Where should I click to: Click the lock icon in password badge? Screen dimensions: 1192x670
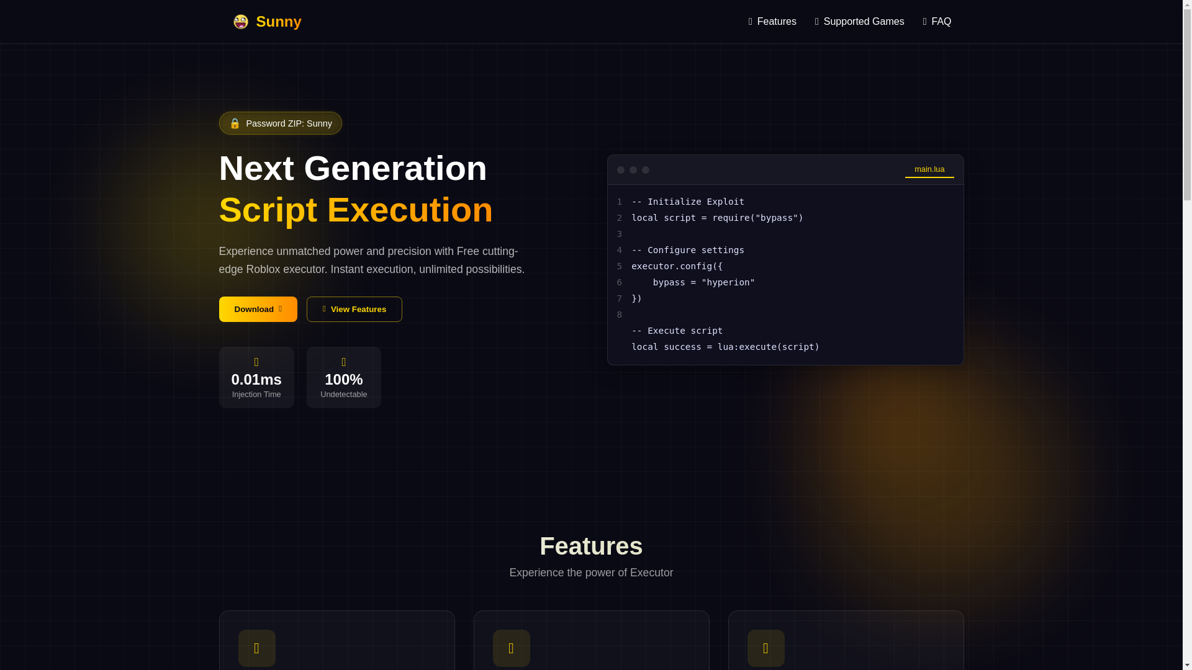click(235, 123)
